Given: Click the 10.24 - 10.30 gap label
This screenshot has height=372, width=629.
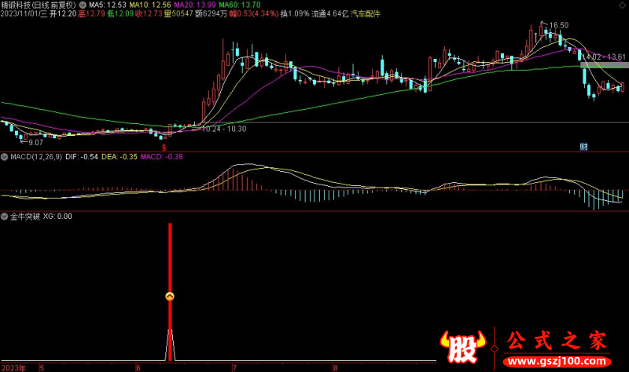Looking at the screenshot, I should pos(224,129).
